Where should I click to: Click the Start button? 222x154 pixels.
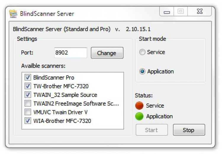pos(152,130)
